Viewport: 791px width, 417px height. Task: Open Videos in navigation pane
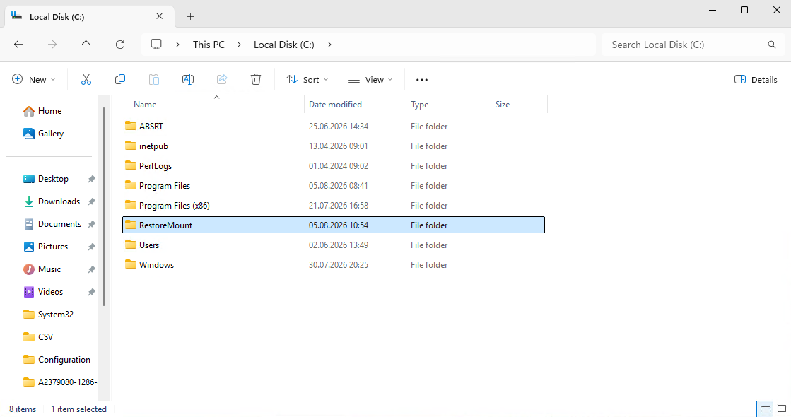tap(50, 292)
